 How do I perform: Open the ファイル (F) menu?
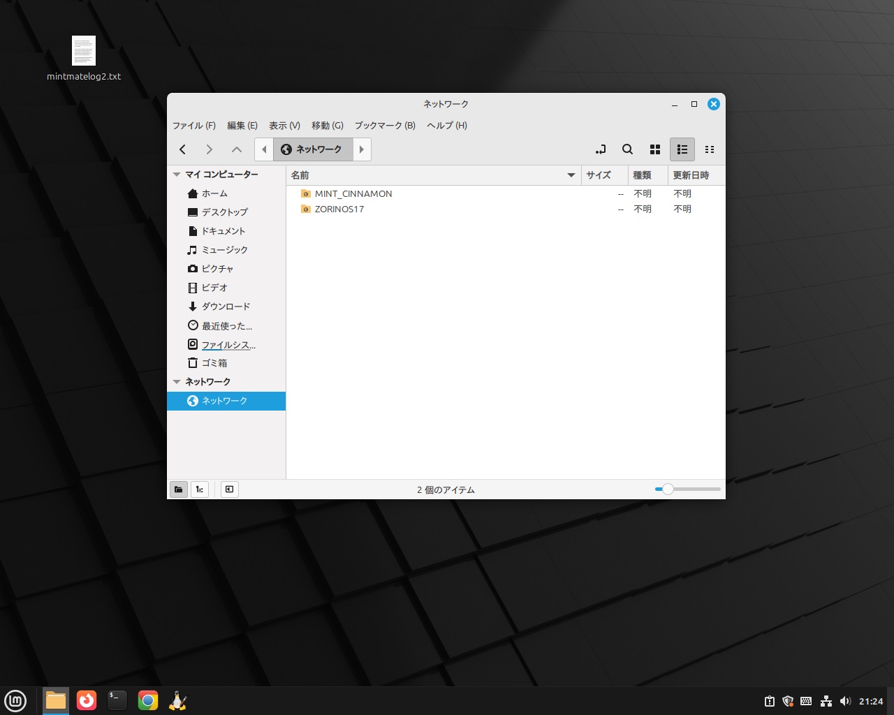[x=194, y=126]
